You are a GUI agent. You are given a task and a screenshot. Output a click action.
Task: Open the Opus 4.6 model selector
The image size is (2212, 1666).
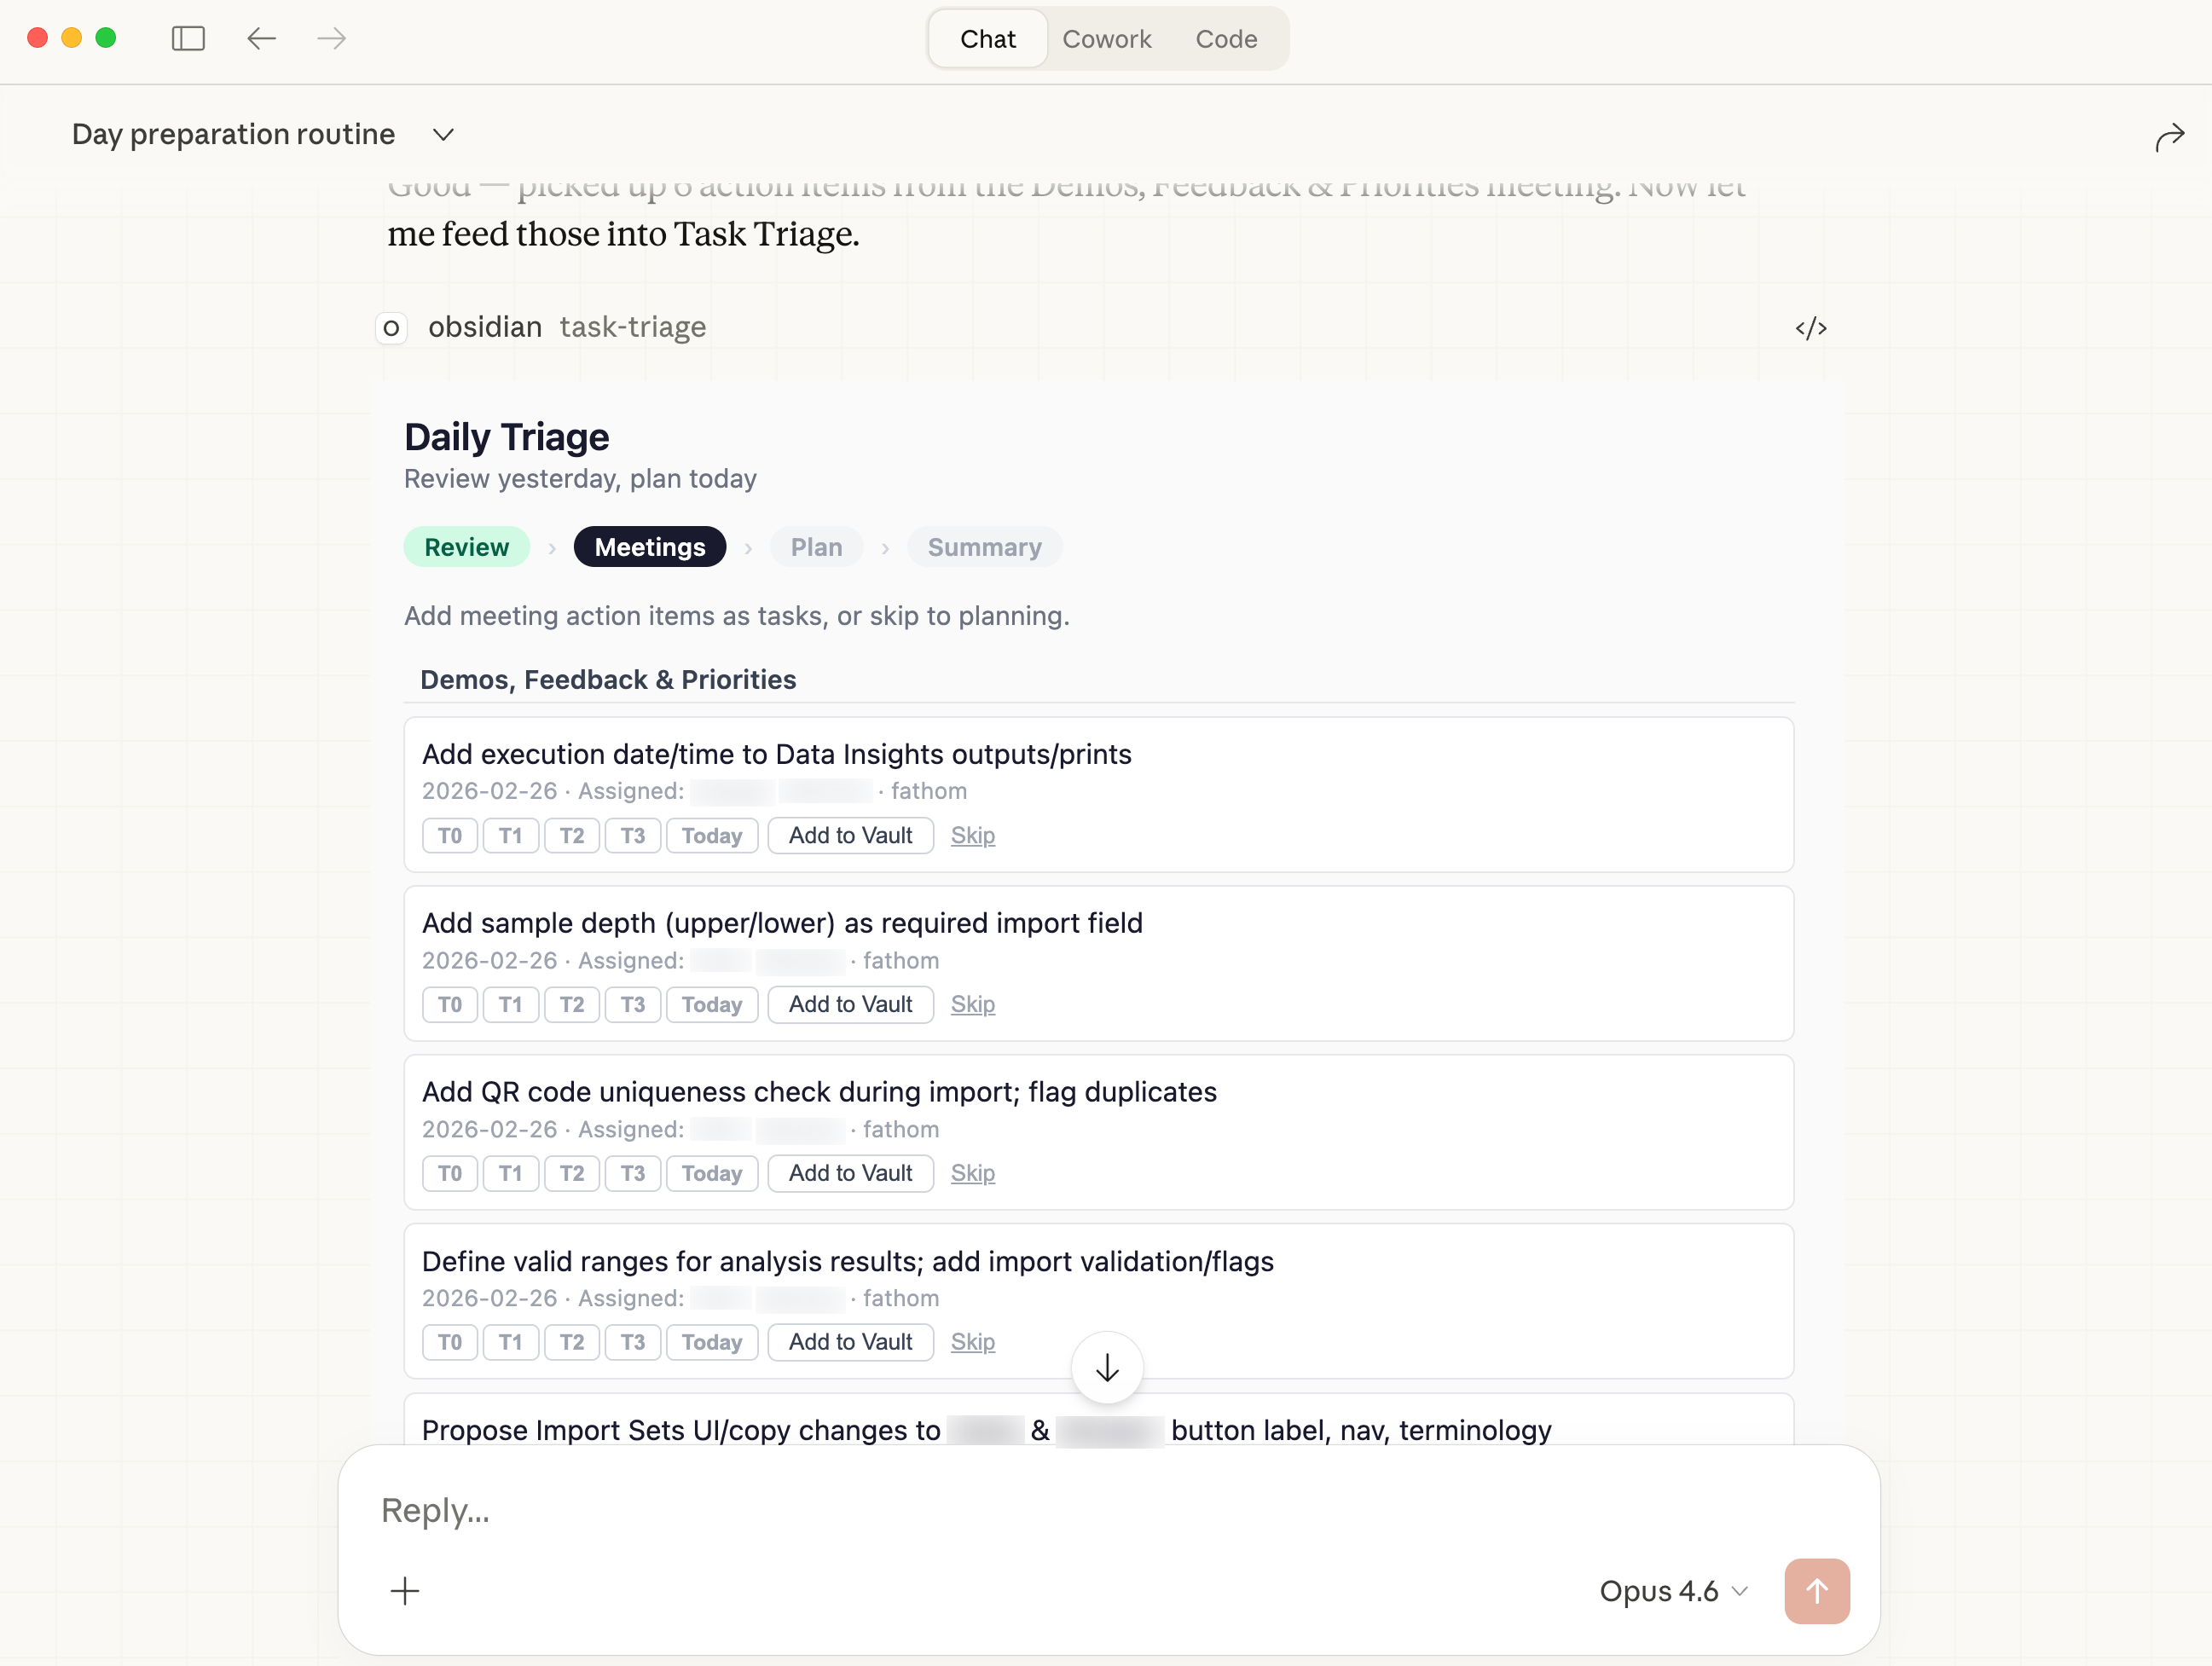click(x=1673, y=1590)
